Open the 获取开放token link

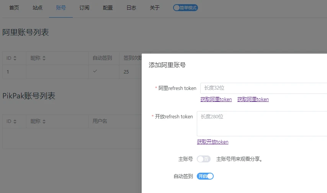[213, 142]
